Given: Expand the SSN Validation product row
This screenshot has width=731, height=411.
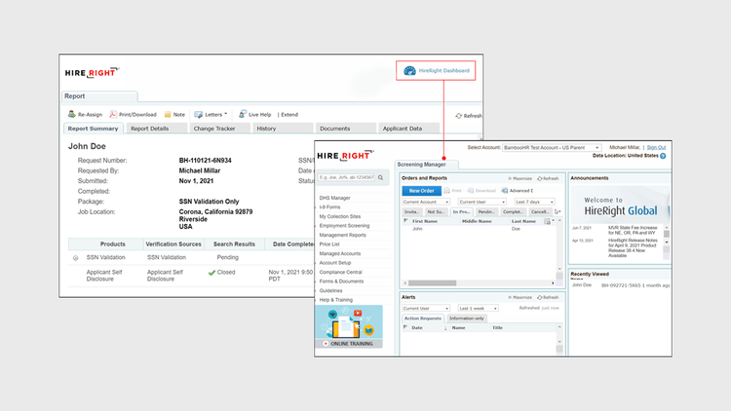Looking at the screenshot, I should point(75,258).
